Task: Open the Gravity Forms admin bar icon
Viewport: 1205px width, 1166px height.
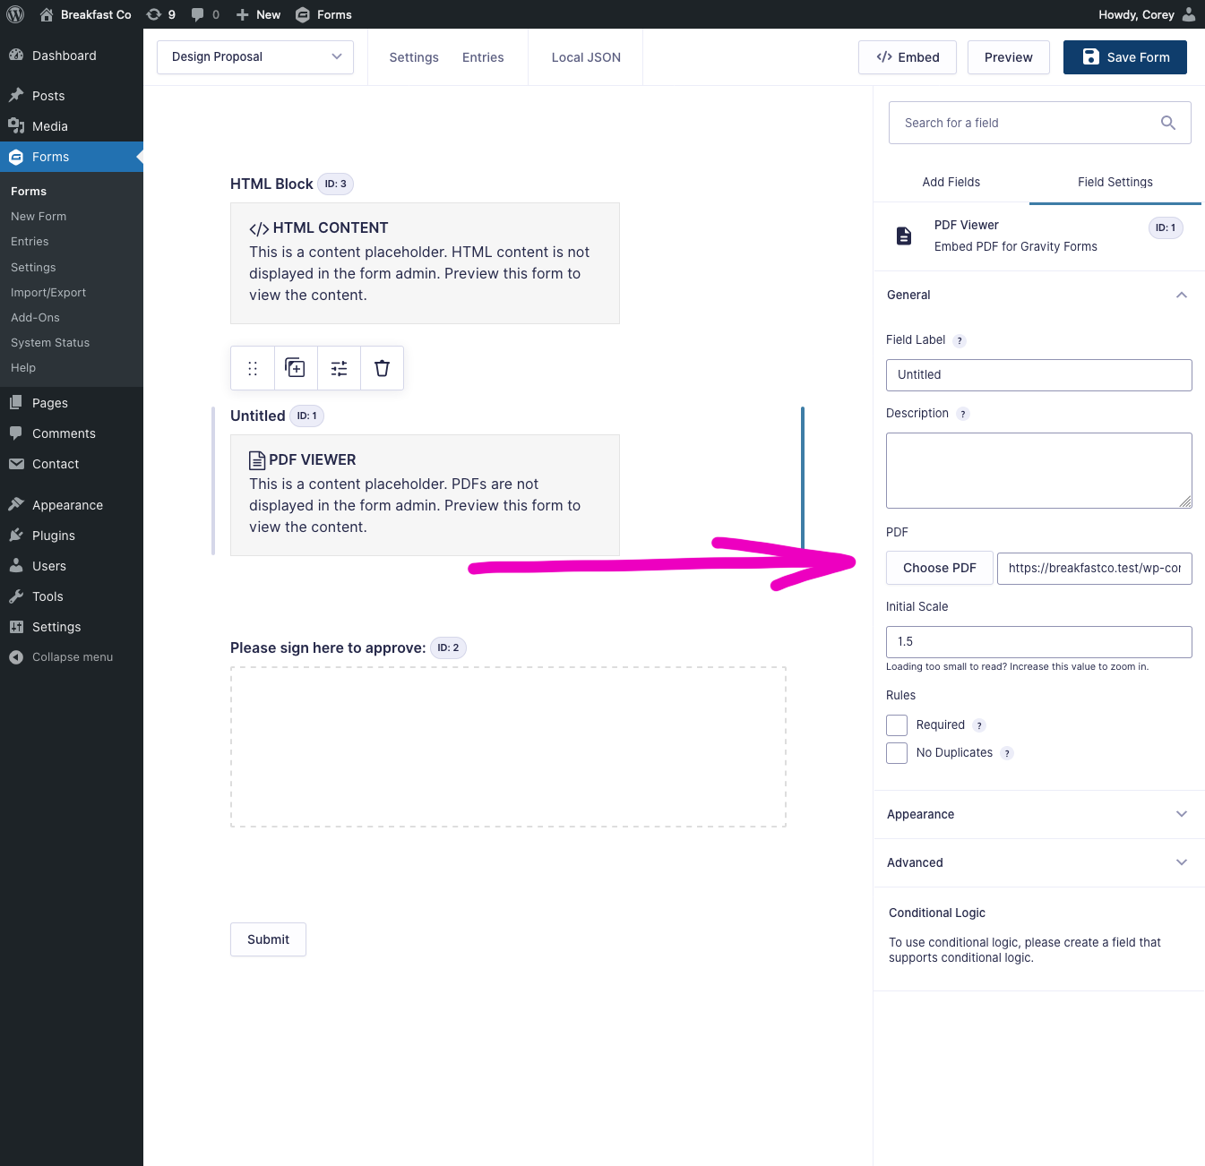Action: [x=303, y=14]
